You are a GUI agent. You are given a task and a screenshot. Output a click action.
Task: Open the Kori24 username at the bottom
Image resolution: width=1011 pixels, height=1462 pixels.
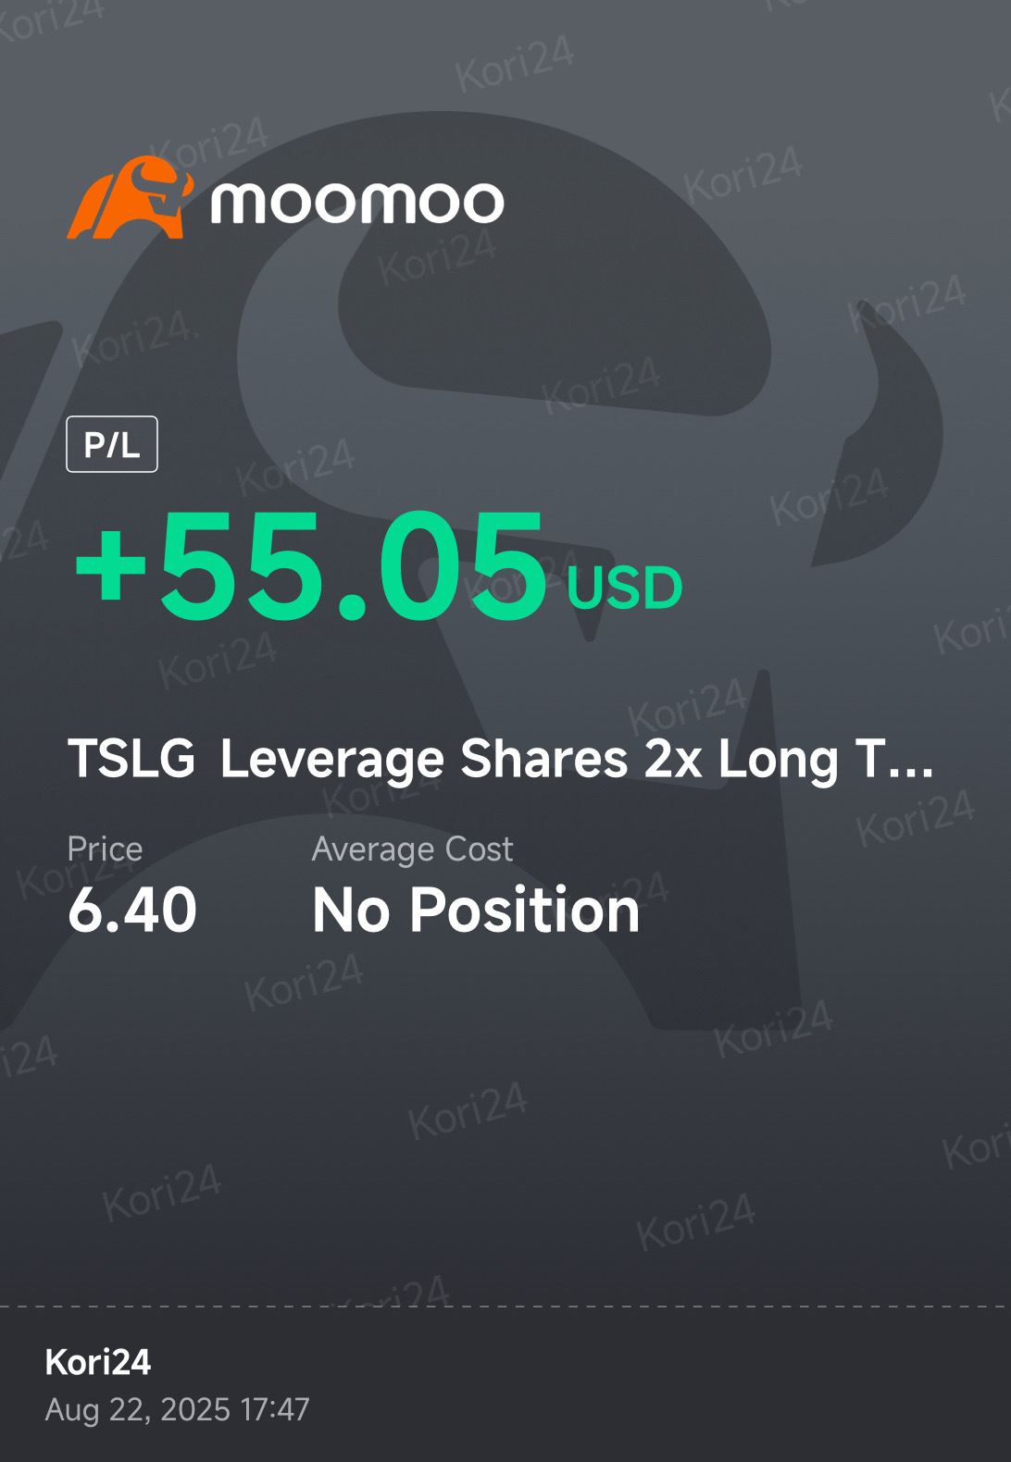tap(98, 1362)
